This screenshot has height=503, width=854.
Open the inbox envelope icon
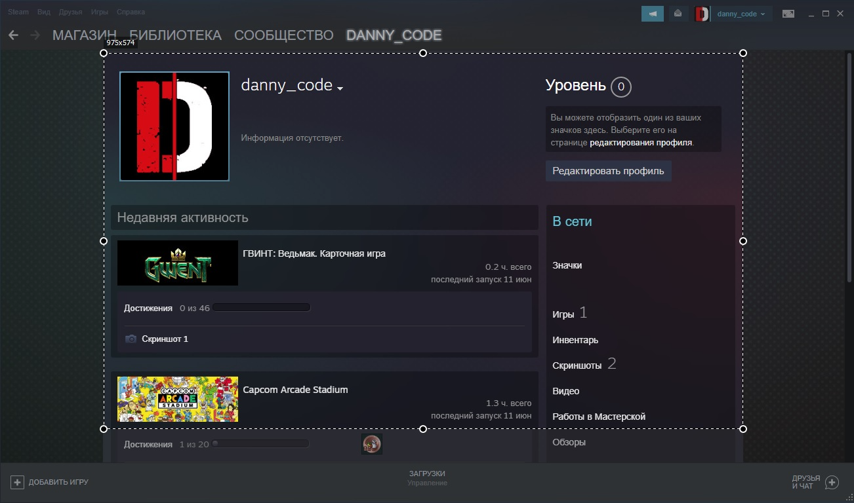point(678,14)
